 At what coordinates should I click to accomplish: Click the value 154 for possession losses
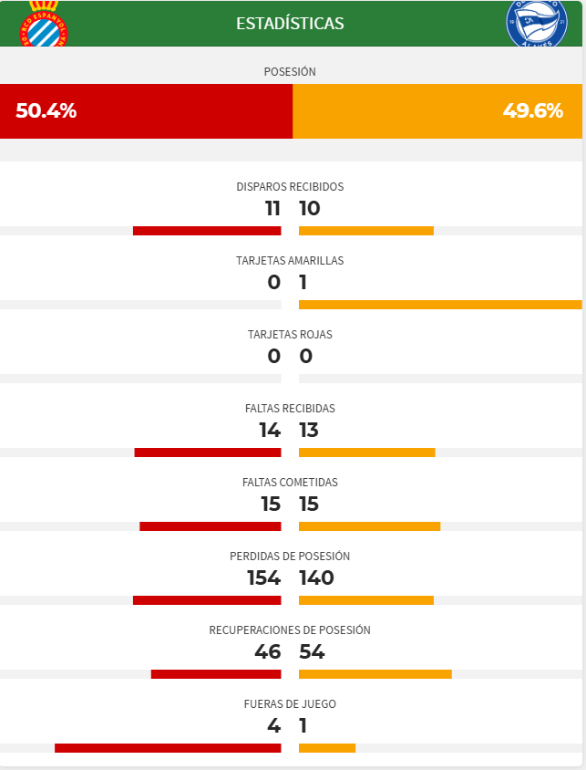[263, 577]
